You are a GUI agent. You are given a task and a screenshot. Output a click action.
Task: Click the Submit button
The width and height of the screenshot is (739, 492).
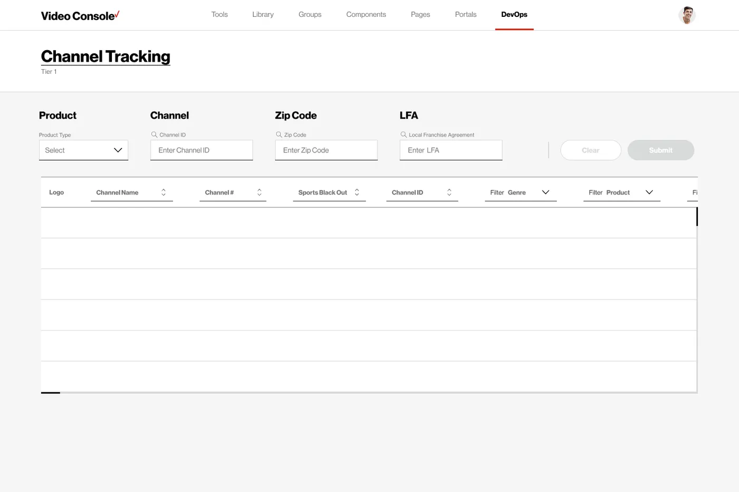pos(661,150)
